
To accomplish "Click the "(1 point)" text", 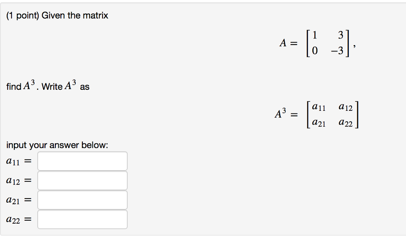I will pos(23,16).
